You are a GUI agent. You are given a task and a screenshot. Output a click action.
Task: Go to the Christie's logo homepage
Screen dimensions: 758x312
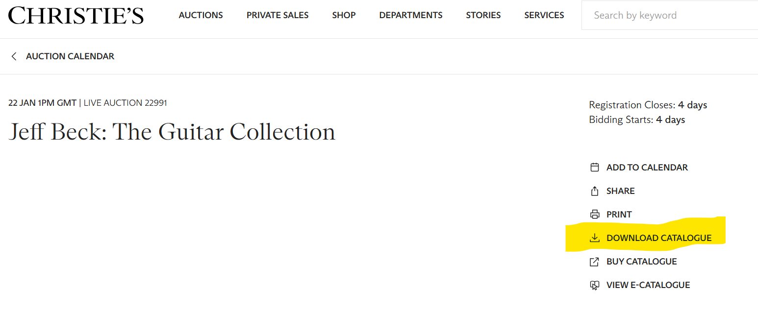pos(76,16)
